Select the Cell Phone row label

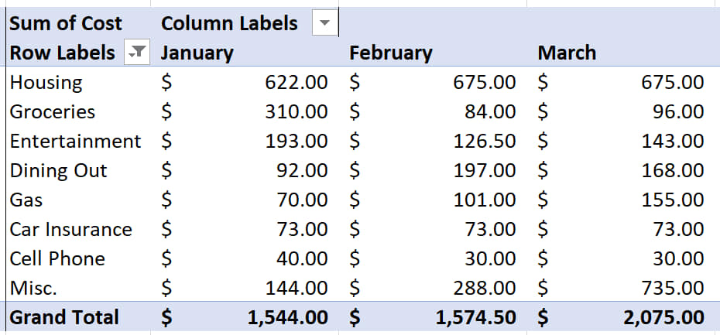tap(57, 259)
